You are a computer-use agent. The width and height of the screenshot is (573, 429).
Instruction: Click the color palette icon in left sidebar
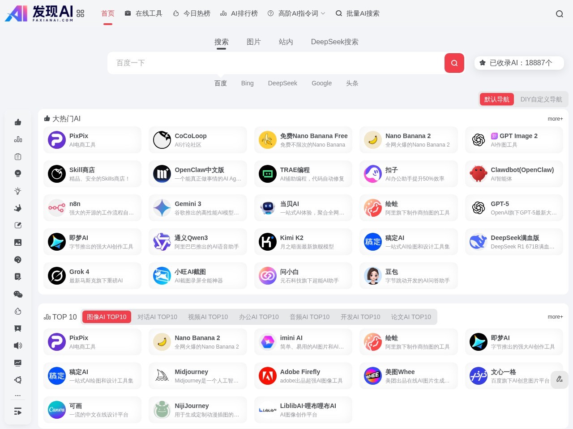click(18, 260)
